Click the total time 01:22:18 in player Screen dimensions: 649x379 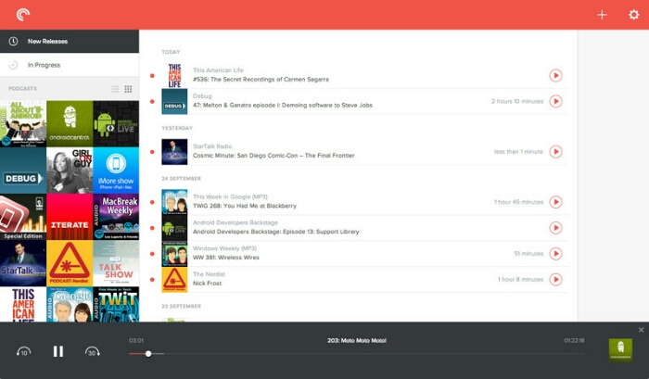point(574,340)
